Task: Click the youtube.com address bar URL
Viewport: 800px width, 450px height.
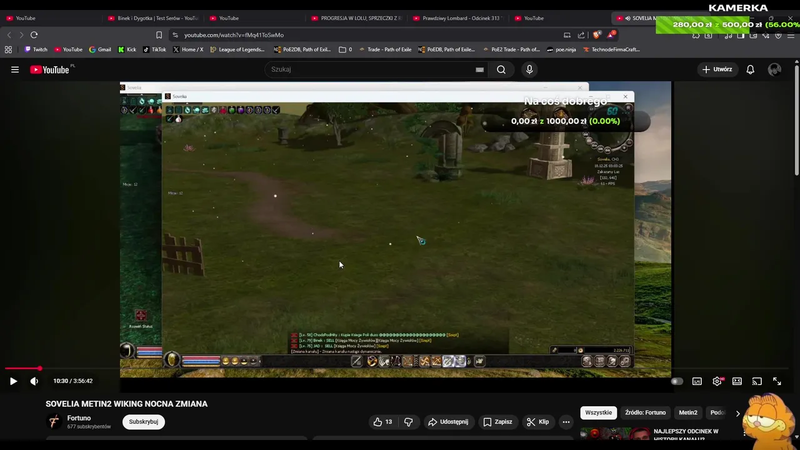Action: pos(234,35)
